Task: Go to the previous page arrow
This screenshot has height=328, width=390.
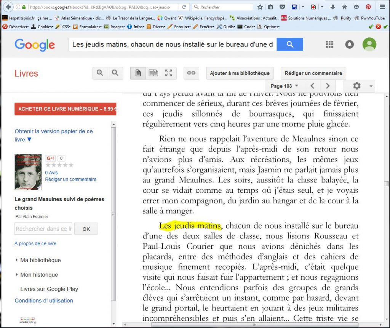Action: (312, 86)
